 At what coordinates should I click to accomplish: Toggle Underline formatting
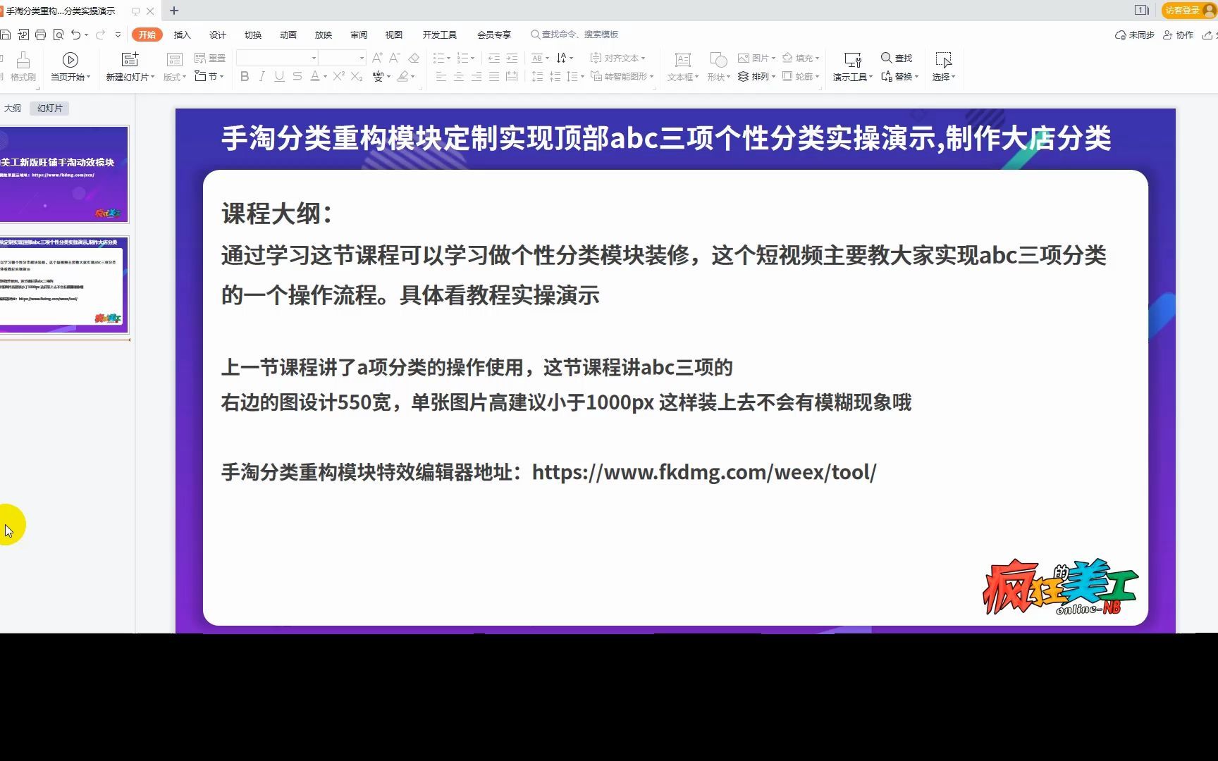[x=280, y=76]
